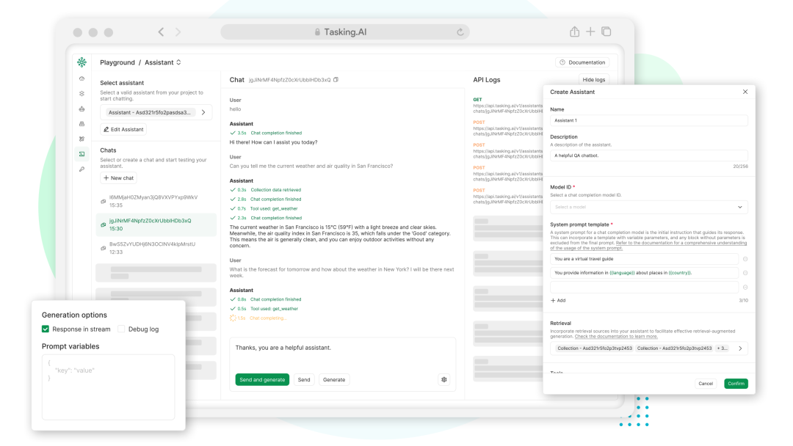Copy the chat ID next to Chat title
The image size is (793, 446).
click(x=336, y=80)
